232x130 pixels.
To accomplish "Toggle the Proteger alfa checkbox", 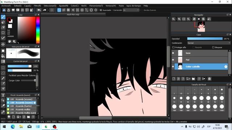I will [x=173, y=47].
